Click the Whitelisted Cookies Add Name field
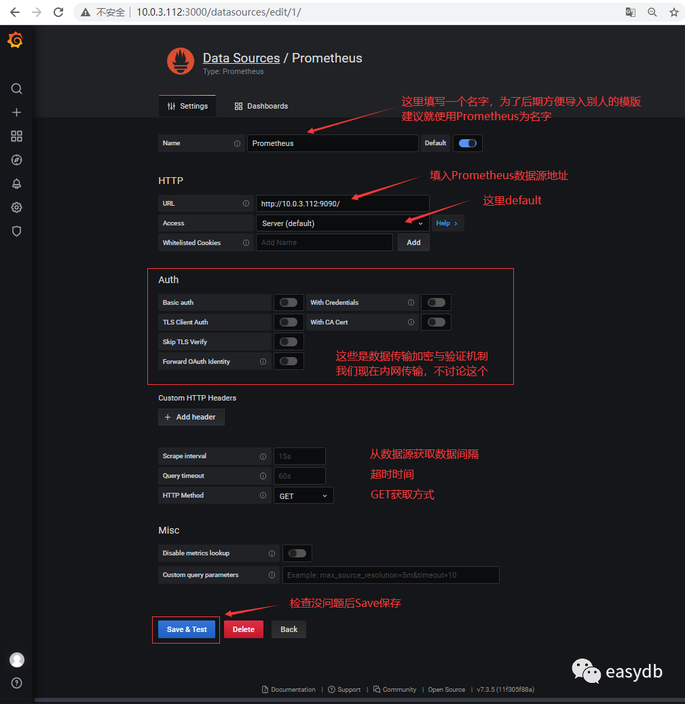This screenshot has height=704, width=685. [x=324, y=242]
